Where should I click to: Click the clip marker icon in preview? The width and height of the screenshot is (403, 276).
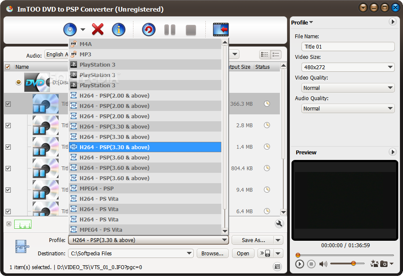click(374, 264)
